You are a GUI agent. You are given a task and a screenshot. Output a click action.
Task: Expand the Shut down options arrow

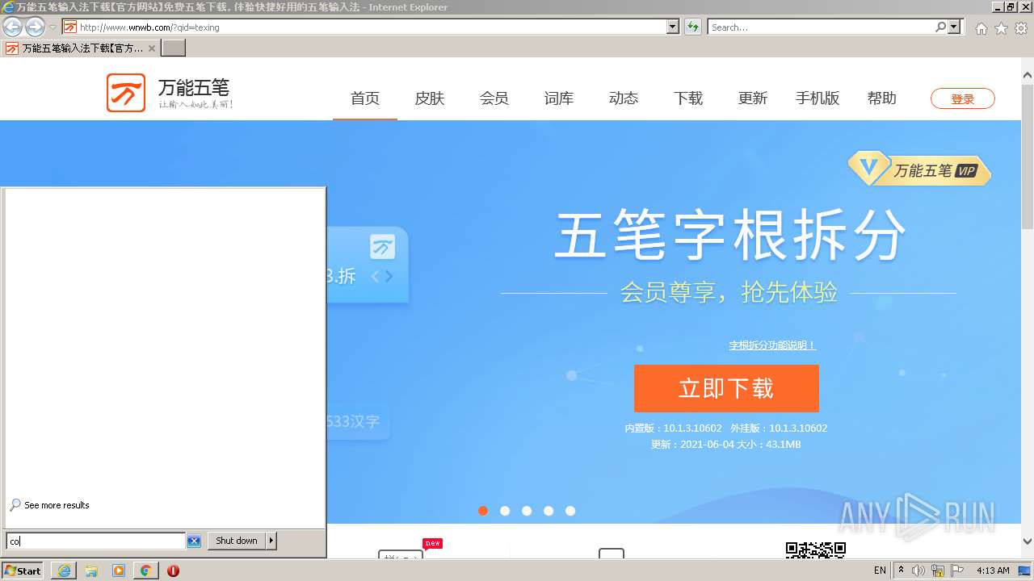coord(271,541)
